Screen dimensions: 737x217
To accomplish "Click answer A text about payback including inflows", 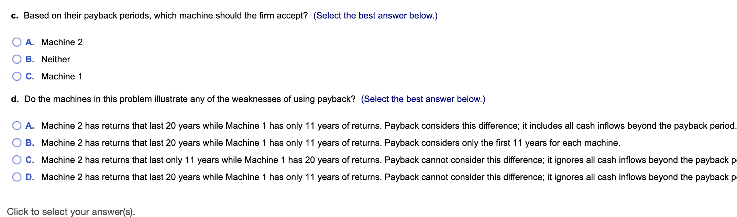I will coord(378,126).
